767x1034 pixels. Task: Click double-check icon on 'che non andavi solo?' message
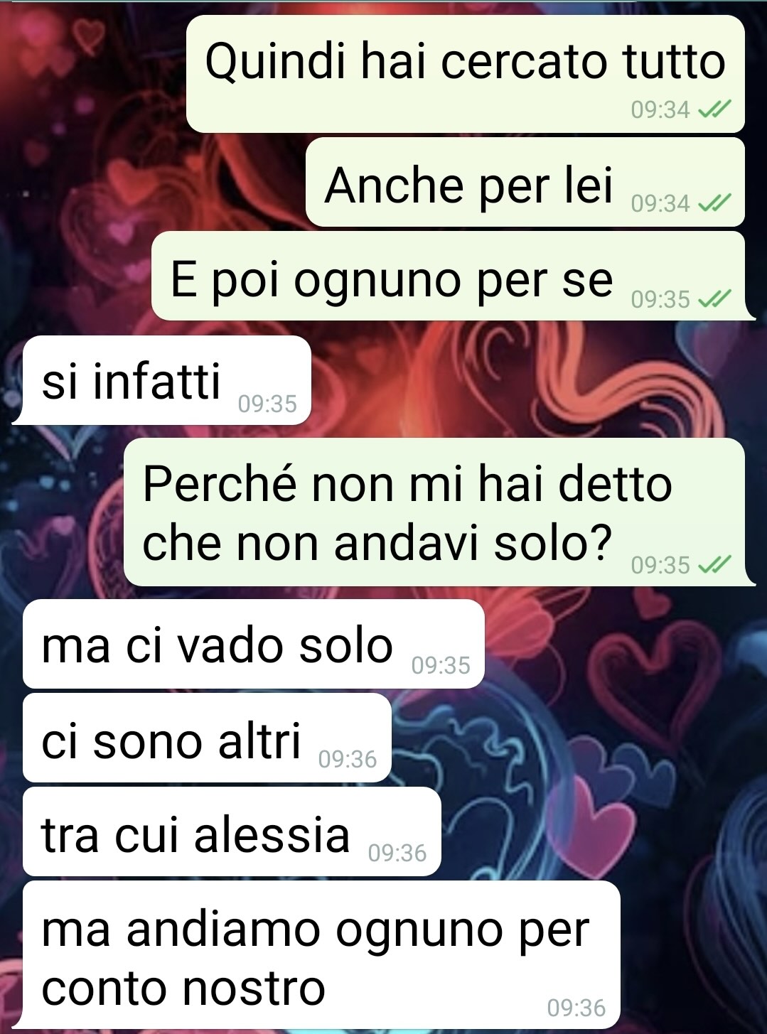coord(714,565)
